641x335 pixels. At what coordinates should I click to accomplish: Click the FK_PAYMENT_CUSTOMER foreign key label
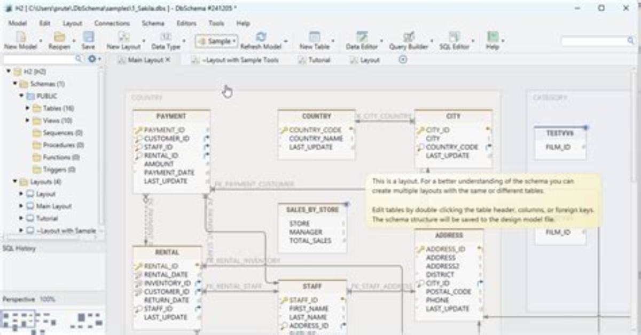[x=254, y=184]
